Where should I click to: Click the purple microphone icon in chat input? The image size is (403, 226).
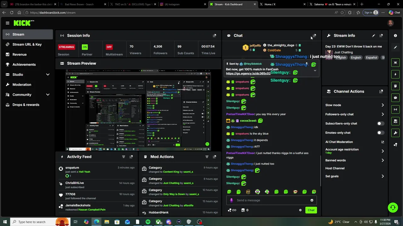pos(231,200)
